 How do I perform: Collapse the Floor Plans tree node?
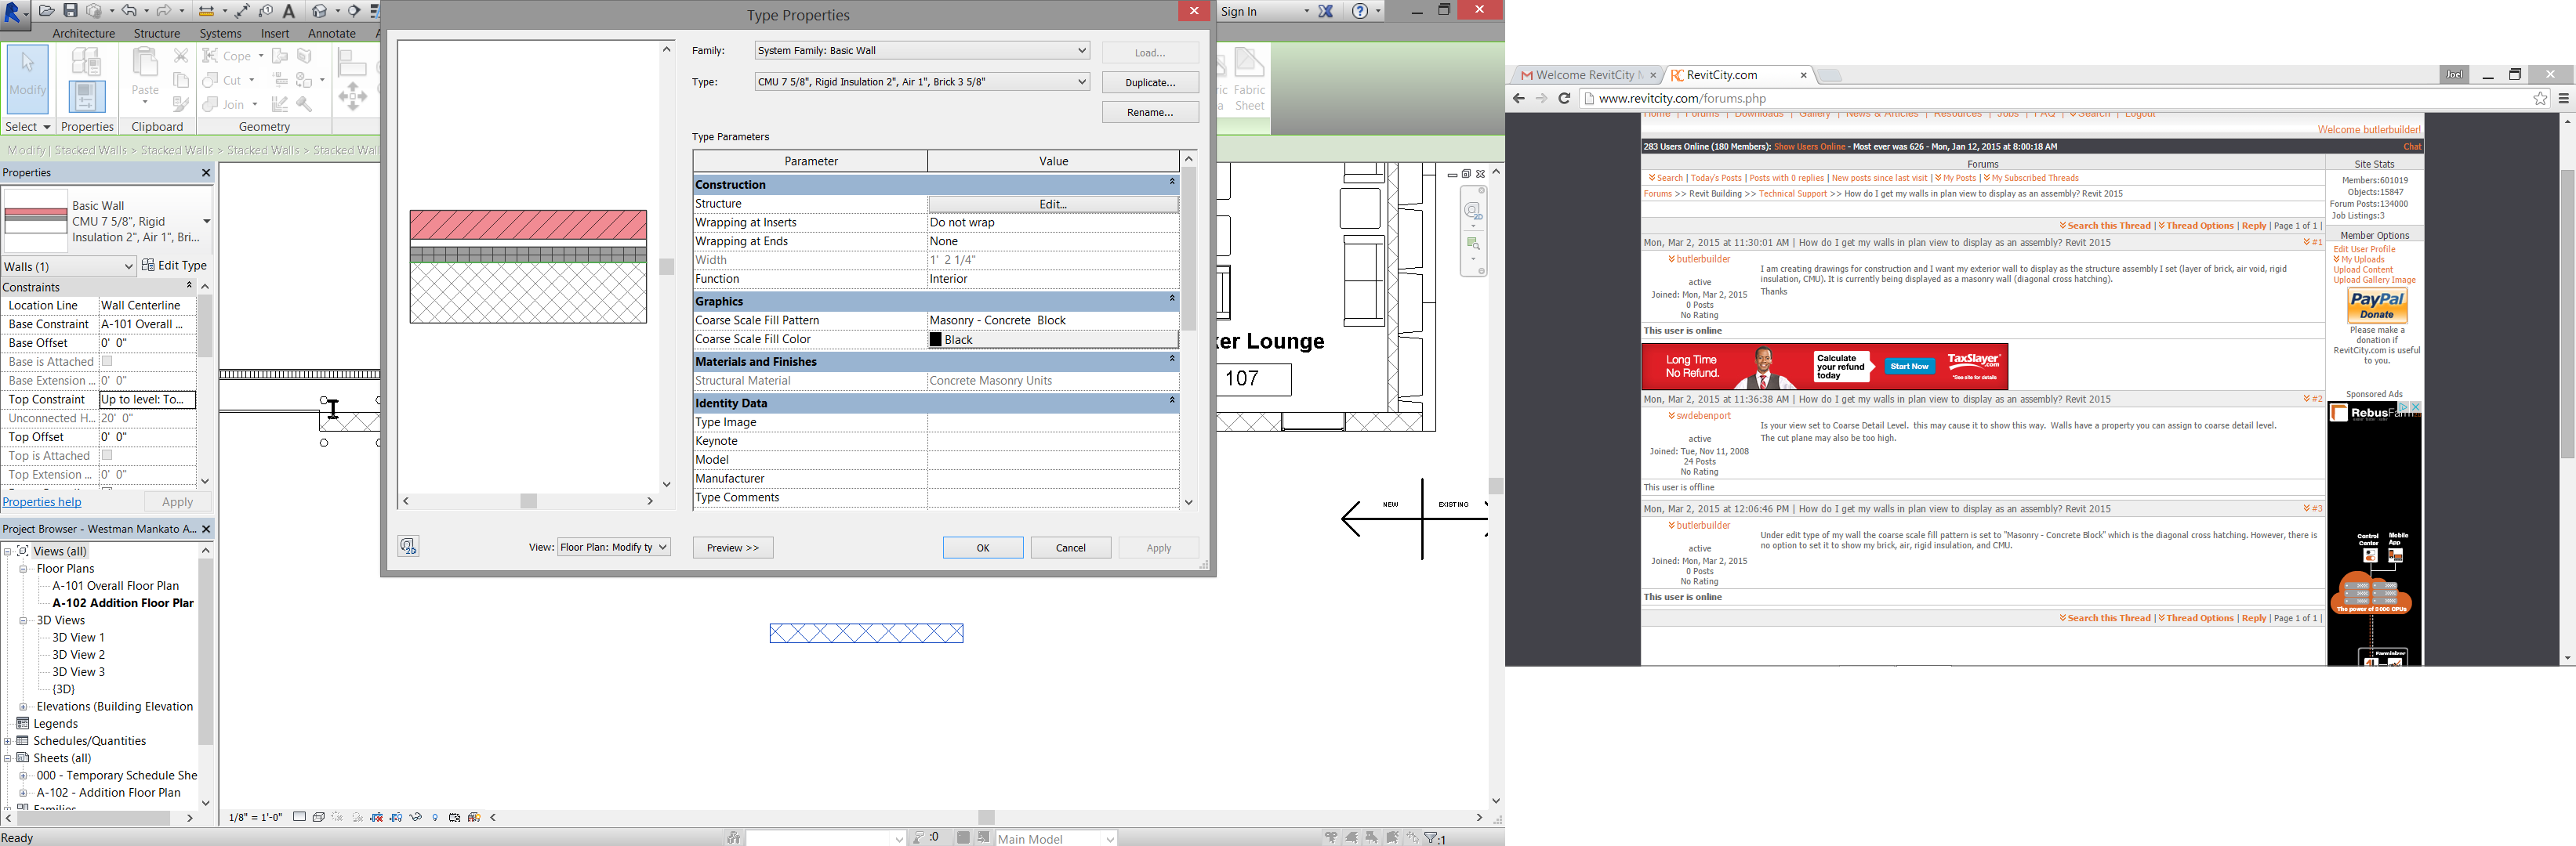point(23,569)
